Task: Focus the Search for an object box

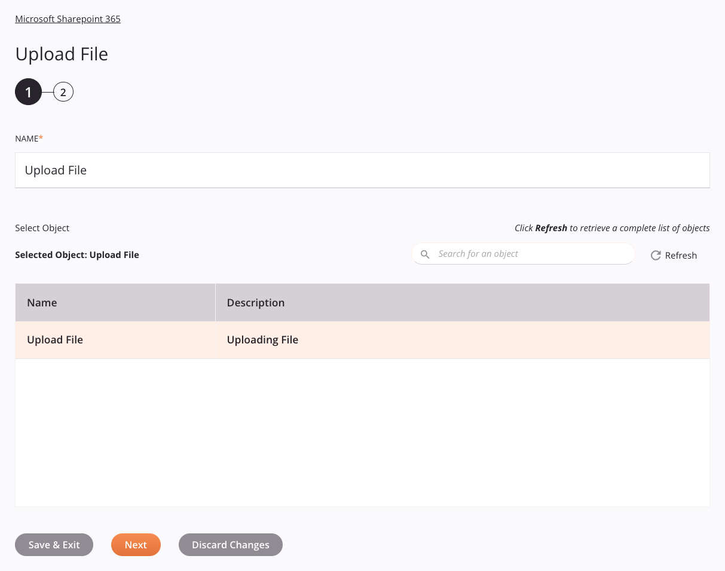Action: [x=523, y=254]
